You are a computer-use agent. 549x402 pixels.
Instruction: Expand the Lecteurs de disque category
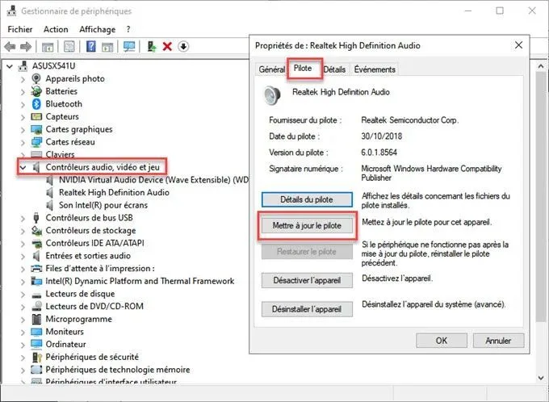click(23, 294)
